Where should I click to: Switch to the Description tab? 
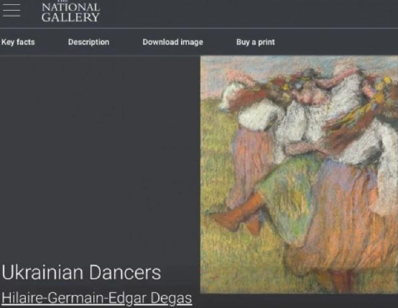[88, 42]
